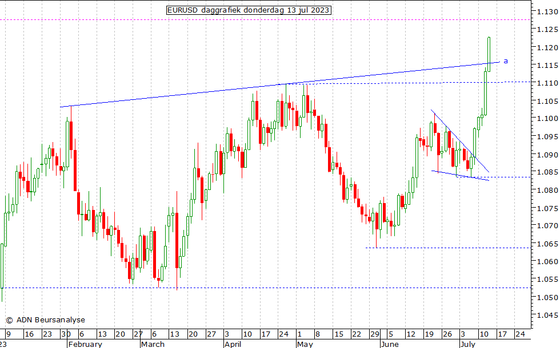Select the 1.095 price axis label
The image size is (560, 348).
547,136
